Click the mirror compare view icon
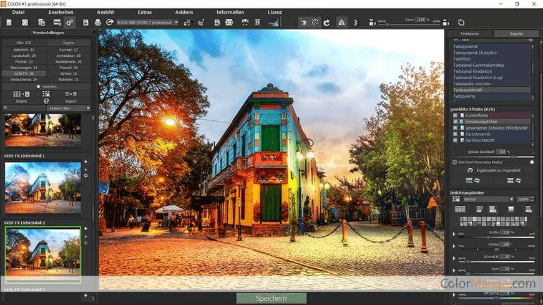This screenshot has height=305, width=543. [341, 22]
